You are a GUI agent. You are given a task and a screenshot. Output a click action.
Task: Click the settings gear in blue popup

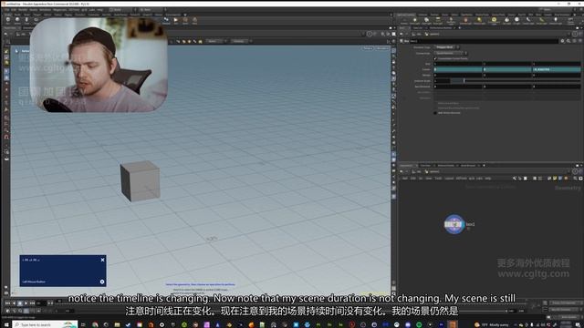click(102, 282)
